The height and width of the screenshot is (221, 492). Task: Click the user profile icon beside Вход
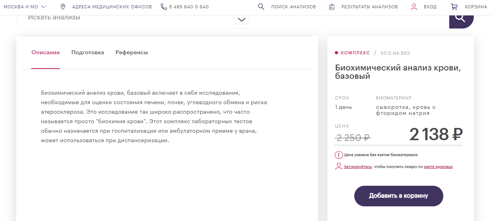click(x=414, y=7)
